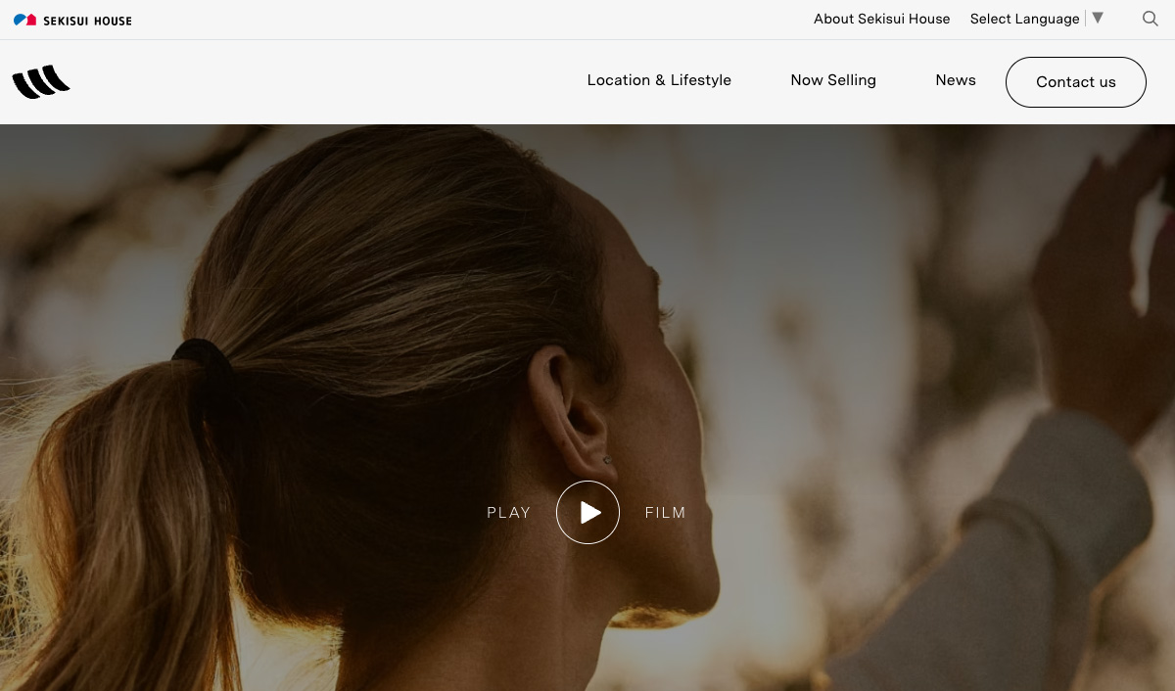The height and width of the screenshot is (691, 1175).
Task: Click the language dropdown triangle arrow
Action: 1098,18
